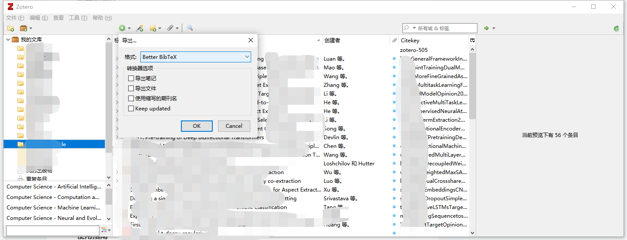The height and width of the screenshot is (240, 627).
Task: Select tag Computer Science - Machine Learni...
Action: click(x=54, y=207)
